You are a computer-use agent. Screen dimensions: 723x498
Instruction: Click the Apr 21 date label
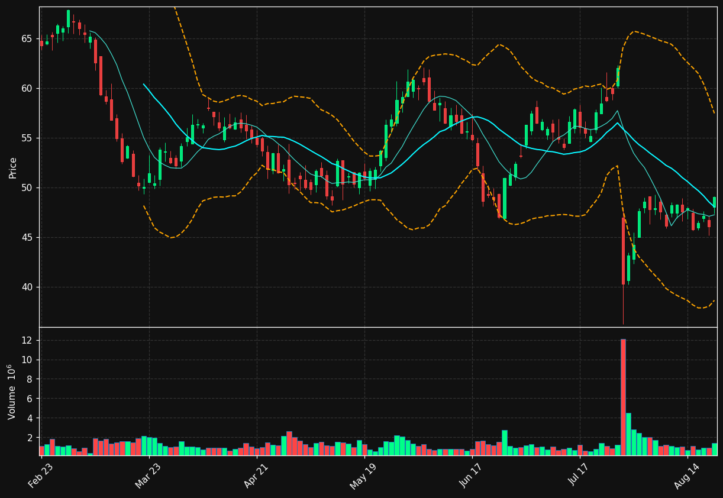[254, 476]
